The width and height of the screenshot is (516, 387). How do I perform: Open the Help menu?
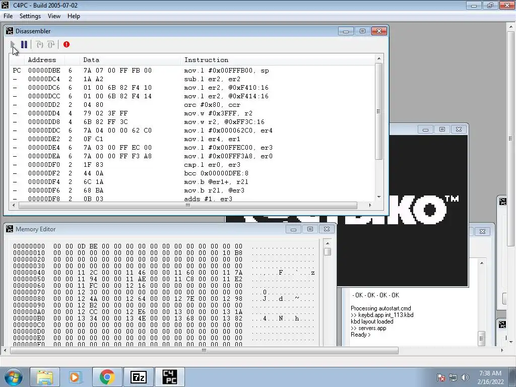click(x=74, y=16)
